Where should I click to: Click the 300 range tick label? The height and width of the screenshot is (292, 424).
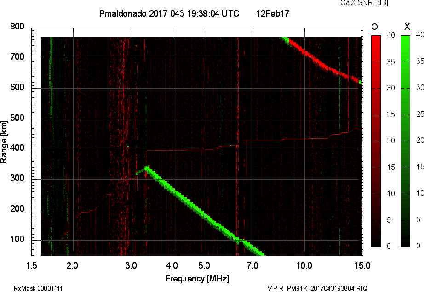pos(17,178)
